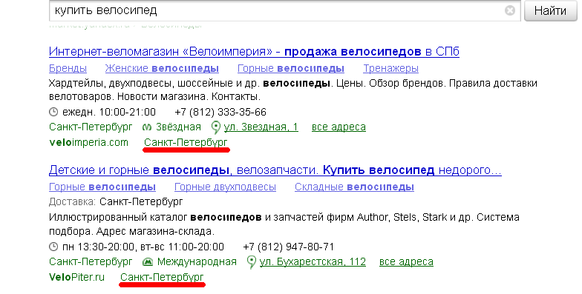Click the phone number +7 (812) 947-80-71
Image resolution: width=582 pixels, height=294 pixels.
click(288, 247)
